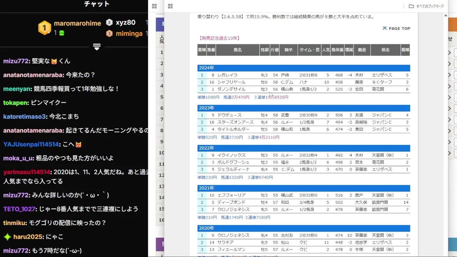This screenshot has height=257, width=457.
Task: Click payout text 3連単4万2110円
Action: tap(263, 137)
